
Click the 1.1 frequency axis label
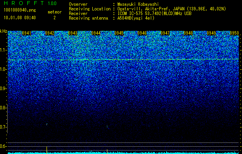click(3, 50)
